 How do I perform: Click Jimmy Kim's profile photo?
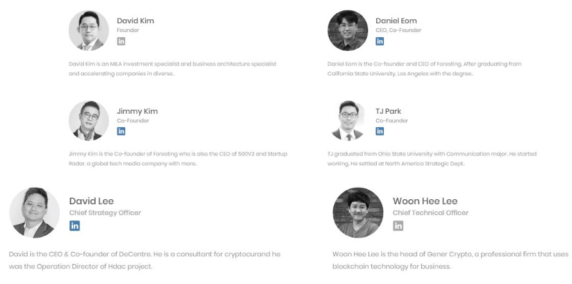click(89, 120)
